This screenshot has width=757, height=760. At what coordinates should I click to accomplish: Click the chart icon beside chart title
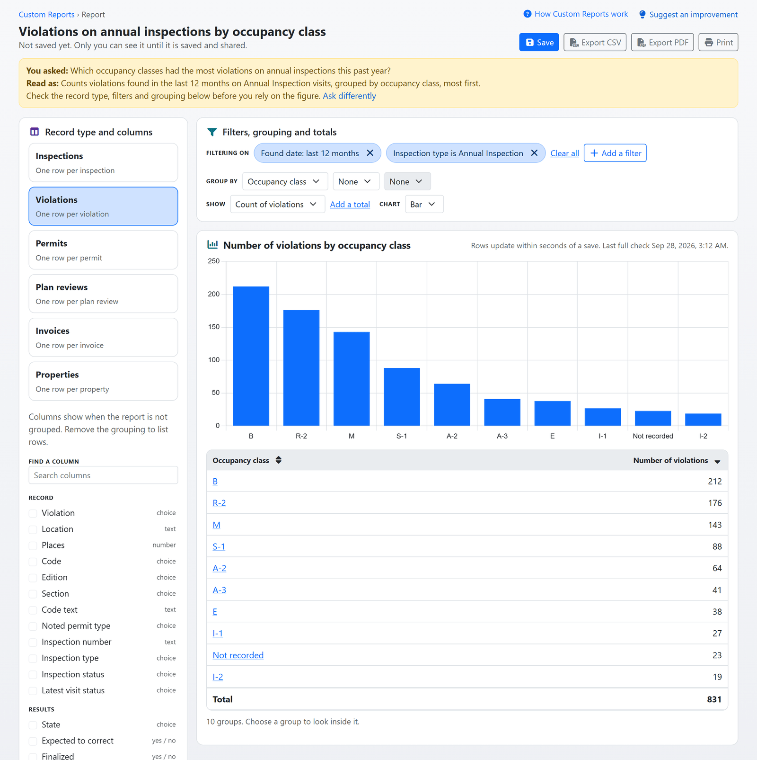(212, 245)
